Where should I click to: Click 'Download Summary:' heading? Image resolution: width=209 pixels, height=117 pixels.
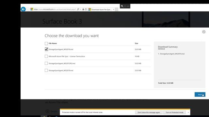[168, 47]
